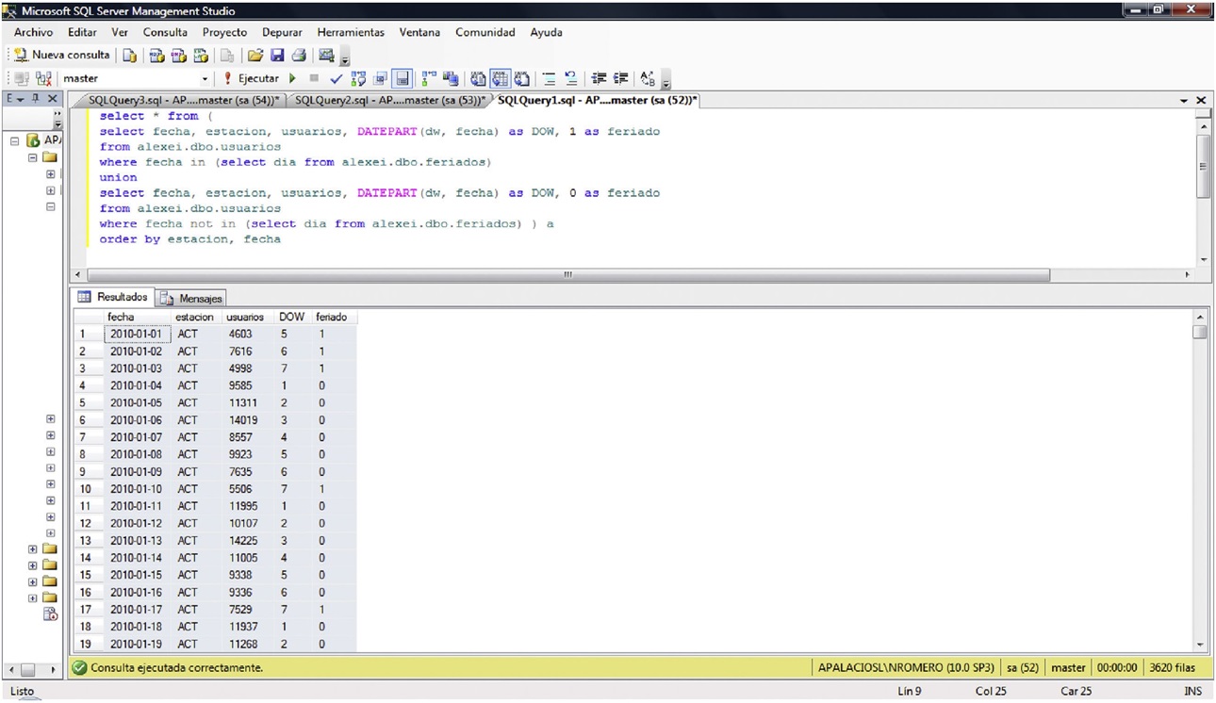The image size is (1216, 703).
Task: Click the blue checkmark Parse query icon
Action: pyautogui.click(x=336, y=79)
